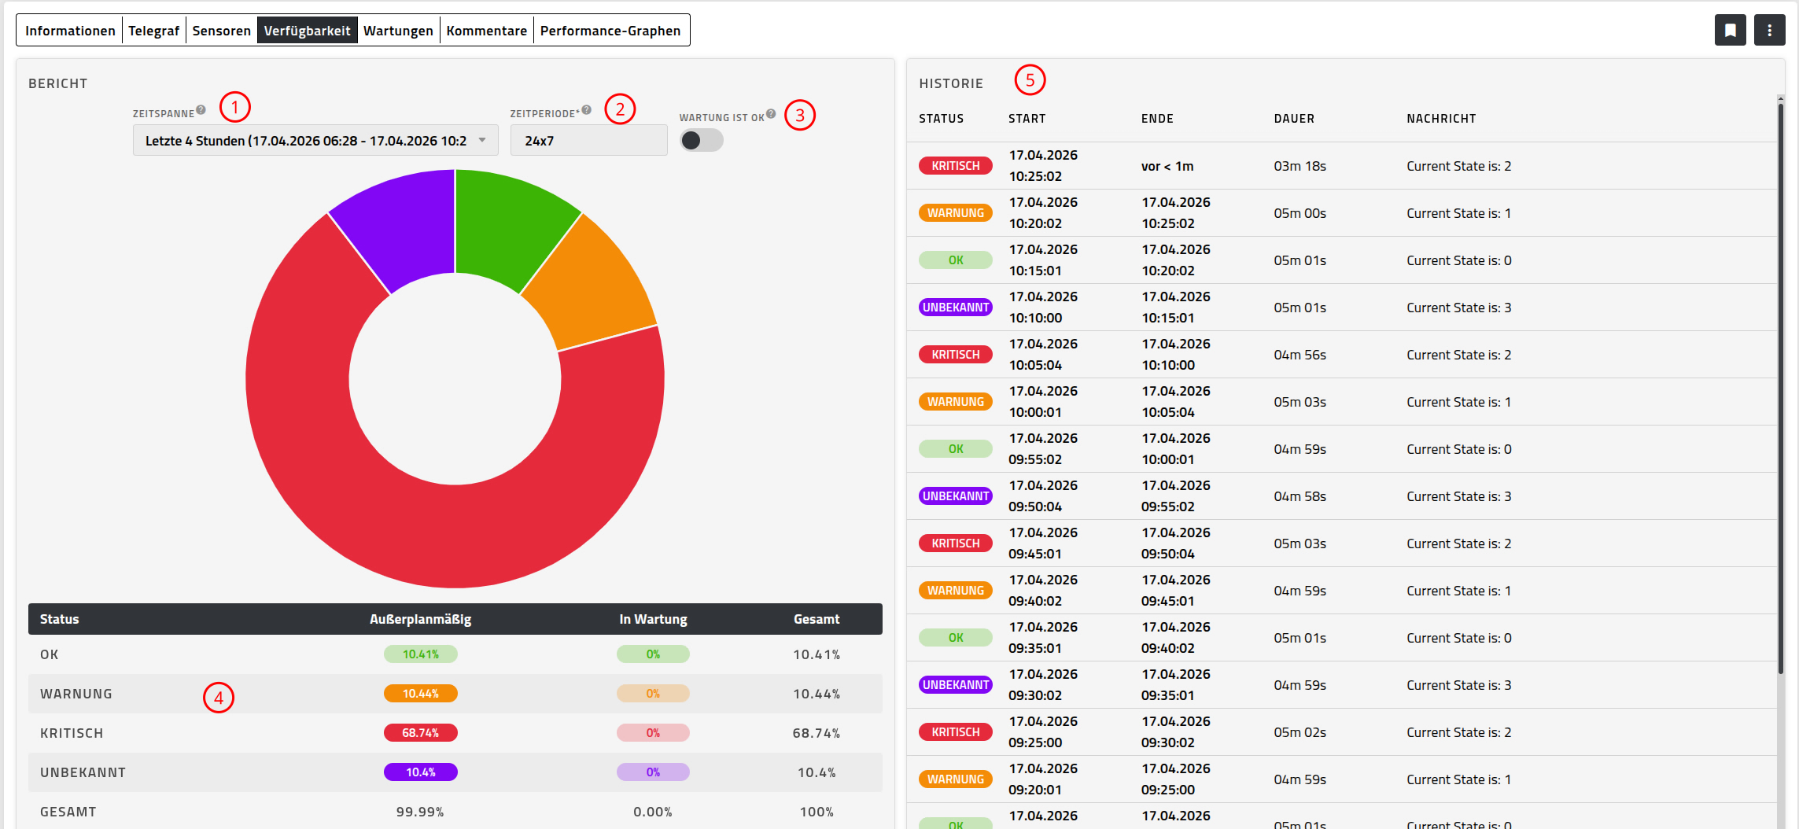Click the Zeitperiode help question mark icon
The width and height of the screenshot is (1799, 829).
(x=587, y=110)
